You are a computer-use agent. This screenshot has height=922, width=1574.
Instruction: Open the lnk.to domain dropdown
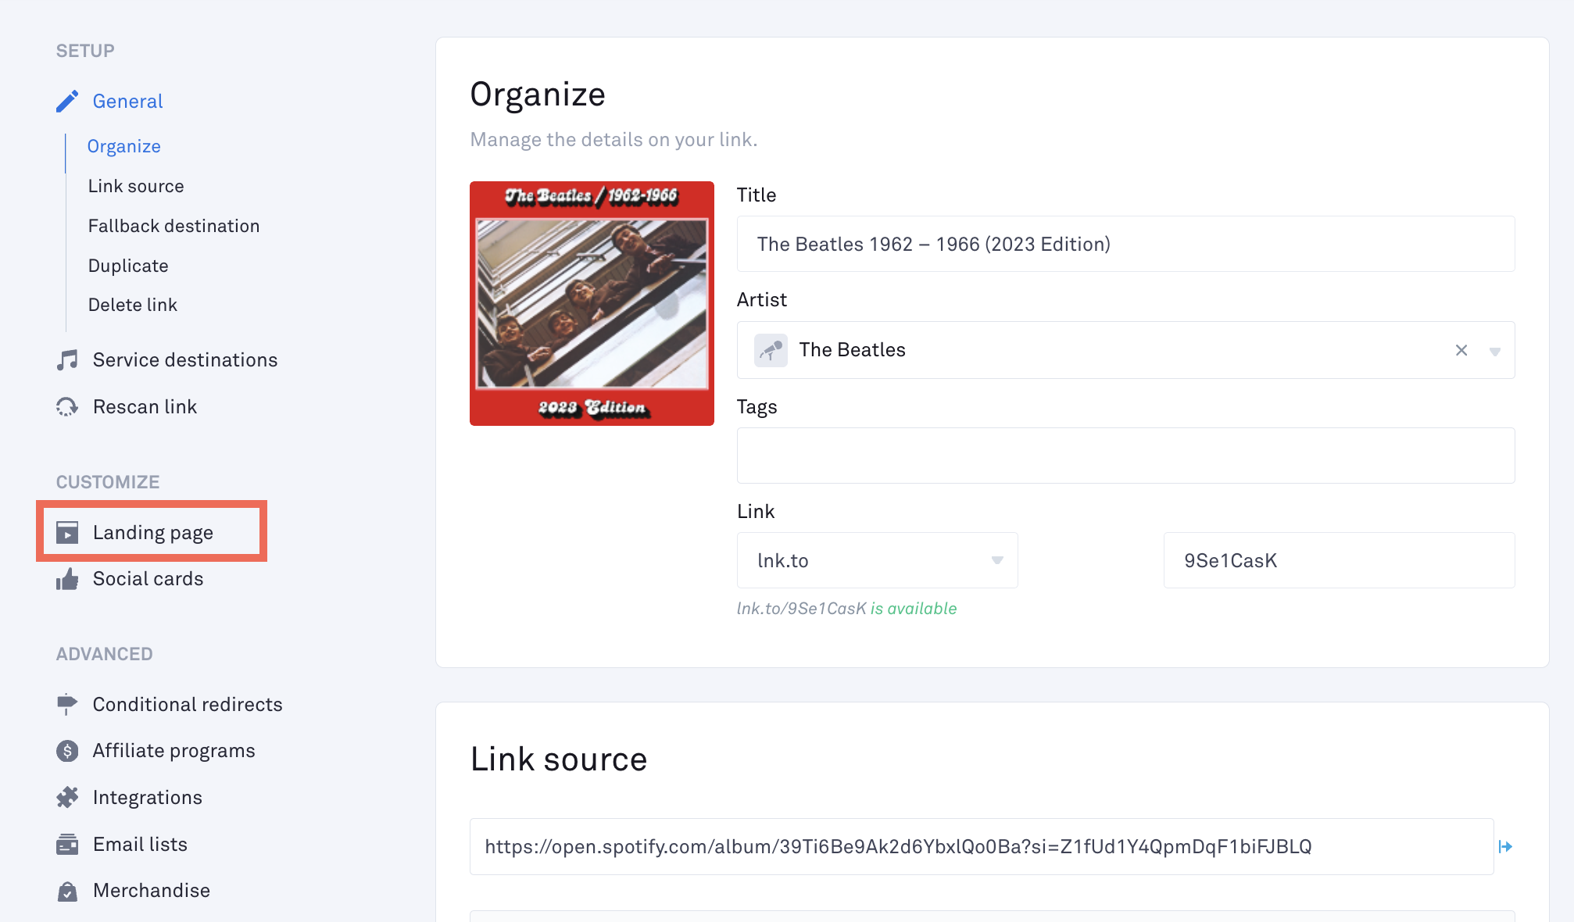point(877,560)
